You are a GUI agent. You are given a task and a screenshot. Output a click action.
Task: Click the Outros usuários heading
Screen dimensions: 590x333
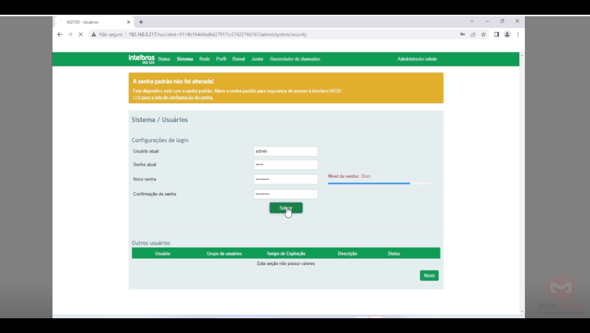point(151,243)
